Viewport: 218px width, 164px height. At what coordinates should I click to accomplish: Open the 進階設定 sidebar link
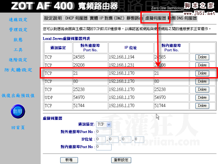(18, 60)
